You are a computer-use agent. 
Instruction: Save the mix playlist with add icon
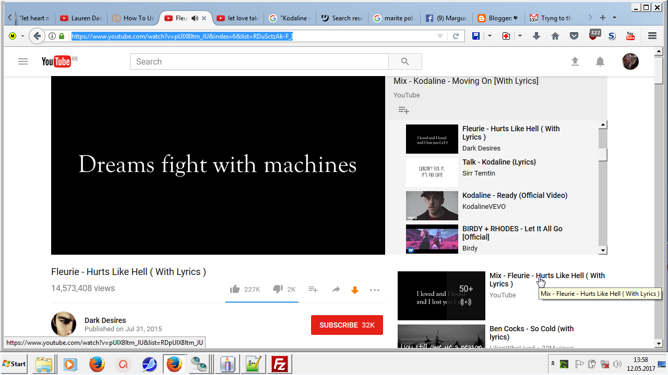pos(403,110)
